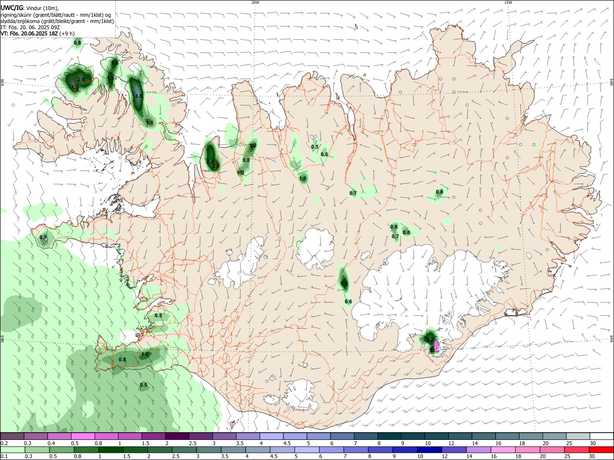
Task: Pick the darkest purple swatch between 2 and 2.5 in the snow legend
Action: (177, 436)
